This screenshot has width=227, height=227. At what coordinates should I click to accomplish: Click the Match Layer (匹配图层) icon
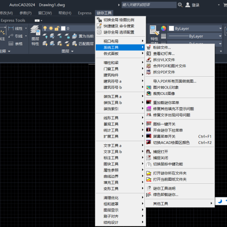click(74, 44)
